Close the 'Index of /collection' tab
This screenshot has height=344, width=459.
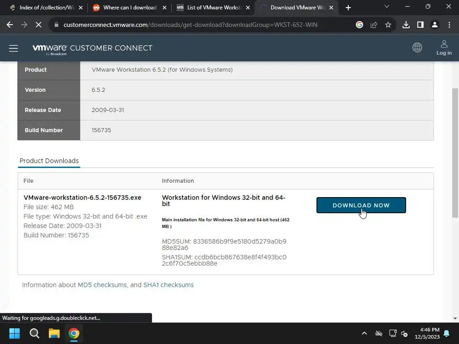(81, 8)
